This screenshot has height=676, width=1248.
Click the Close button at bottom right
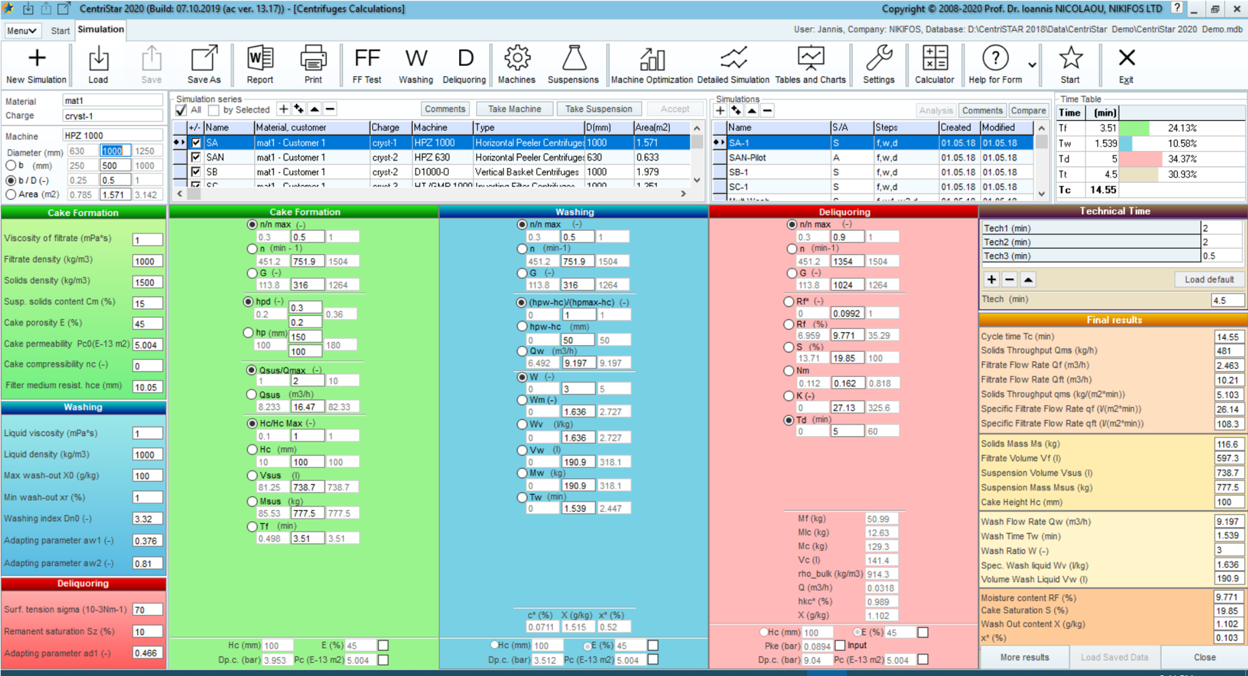[1204, 657]
